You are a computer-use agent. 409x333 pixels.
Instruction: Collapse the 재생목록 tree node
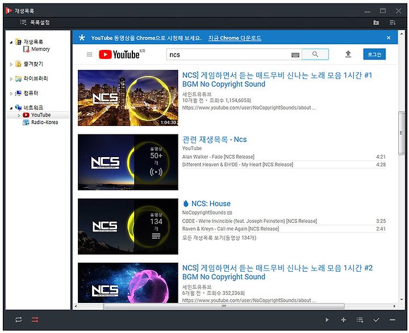click(x=11, y=42)
